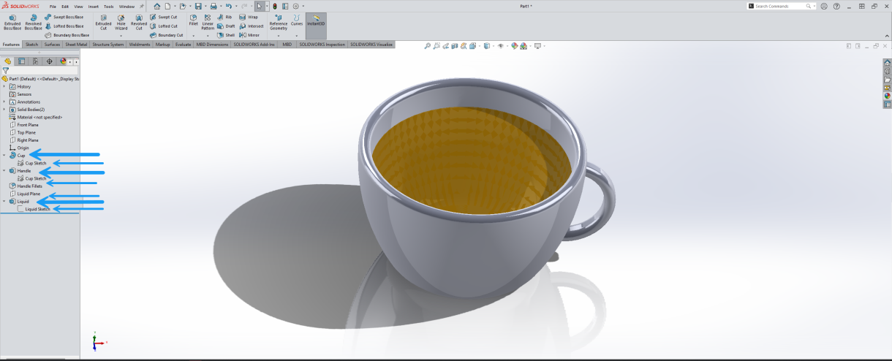Switch to the Evaluate tab
892x361 pixels.
click(183, 45)
